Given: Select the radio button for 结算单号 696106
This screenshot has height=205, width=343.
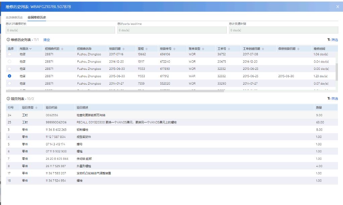Looking at the screenshot, I should (9, 54).
